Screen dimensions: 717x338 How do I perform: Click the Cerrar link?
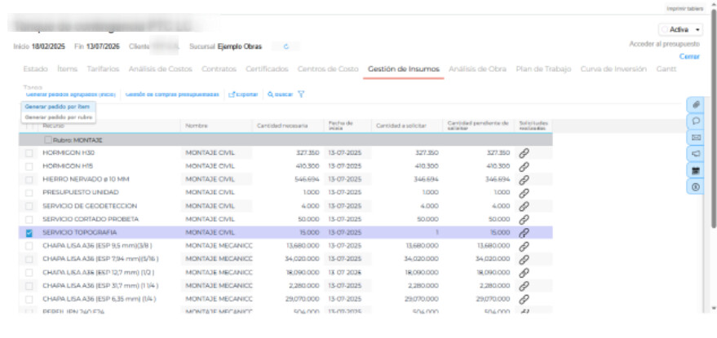point(689,56)
